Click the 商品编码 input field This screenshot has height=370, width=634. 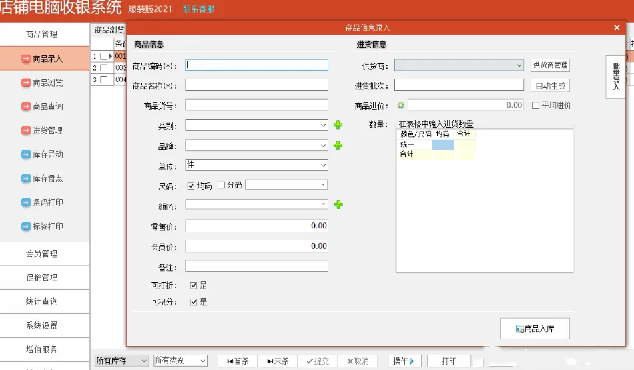pos(257,65)
